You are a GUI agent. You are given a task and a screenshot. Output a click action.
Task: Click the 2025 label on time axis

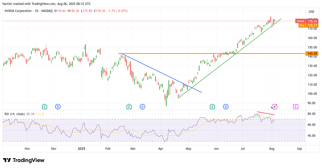[82, 149]
